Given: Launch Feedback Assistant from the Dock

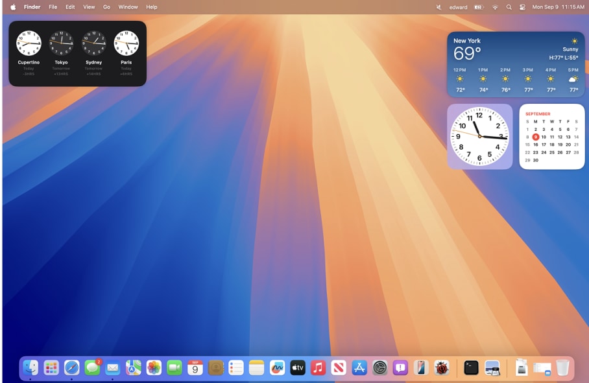Looking at the screenshot, I should coord(400,367).
